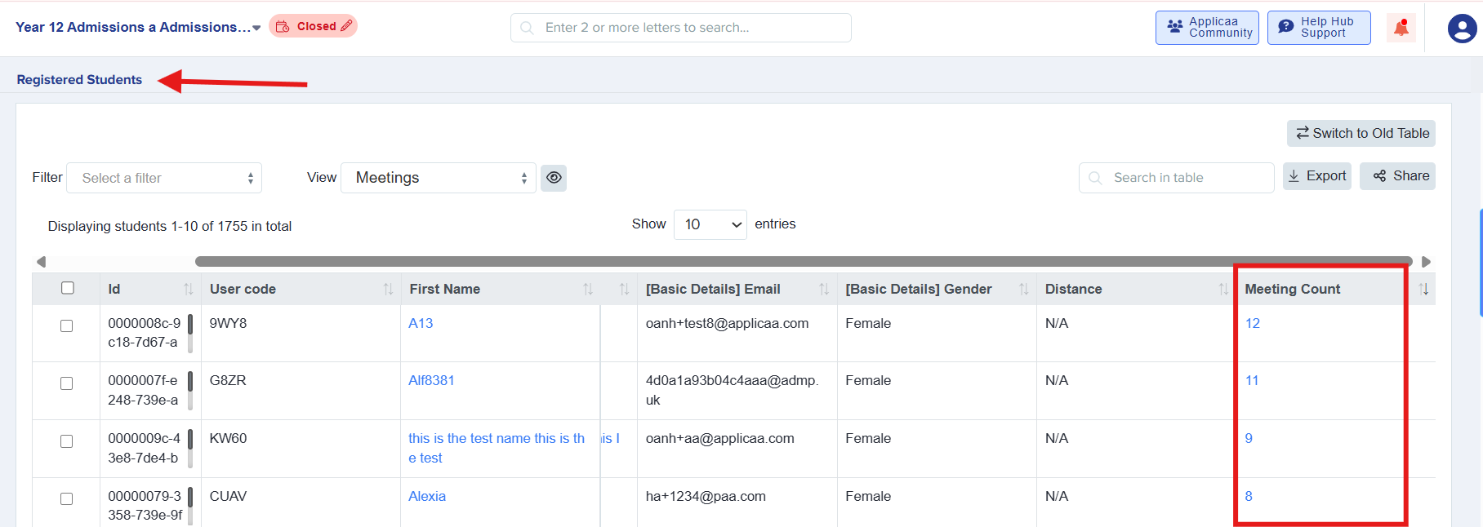Check the row for user code 9WY8
The width and height of the screenshot is (1483, 527).
click(67, 325)
